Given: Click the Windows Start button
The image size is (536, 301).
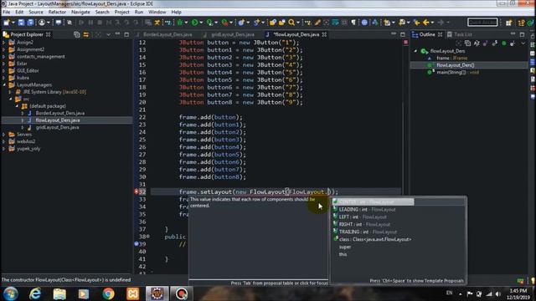Looking at the screenshot, I should click(x=10, y=293).
